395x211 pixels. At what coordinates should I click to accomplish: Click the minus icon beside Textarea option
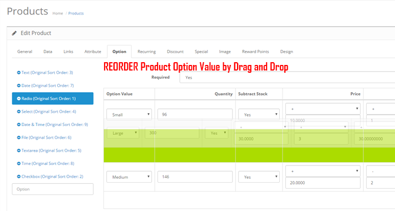pyautogui.click(x=19, y=150)
